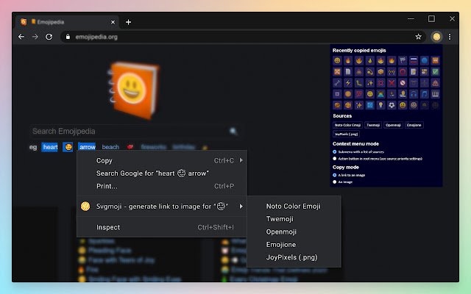Close the Emojipedia tab

[113, 22]
